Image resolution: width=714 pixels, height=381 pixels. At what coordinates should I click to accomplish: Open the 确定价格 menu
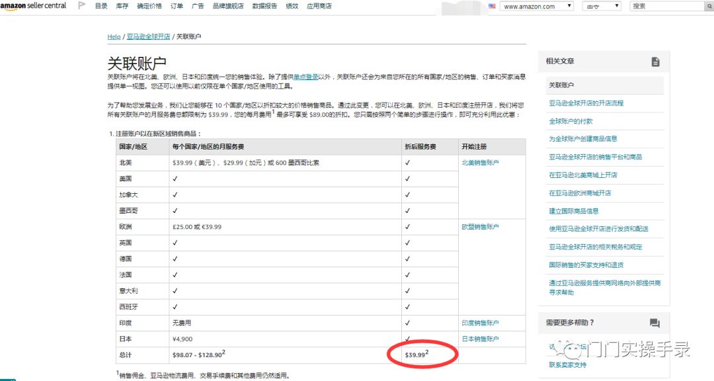[x=149, y=6]
